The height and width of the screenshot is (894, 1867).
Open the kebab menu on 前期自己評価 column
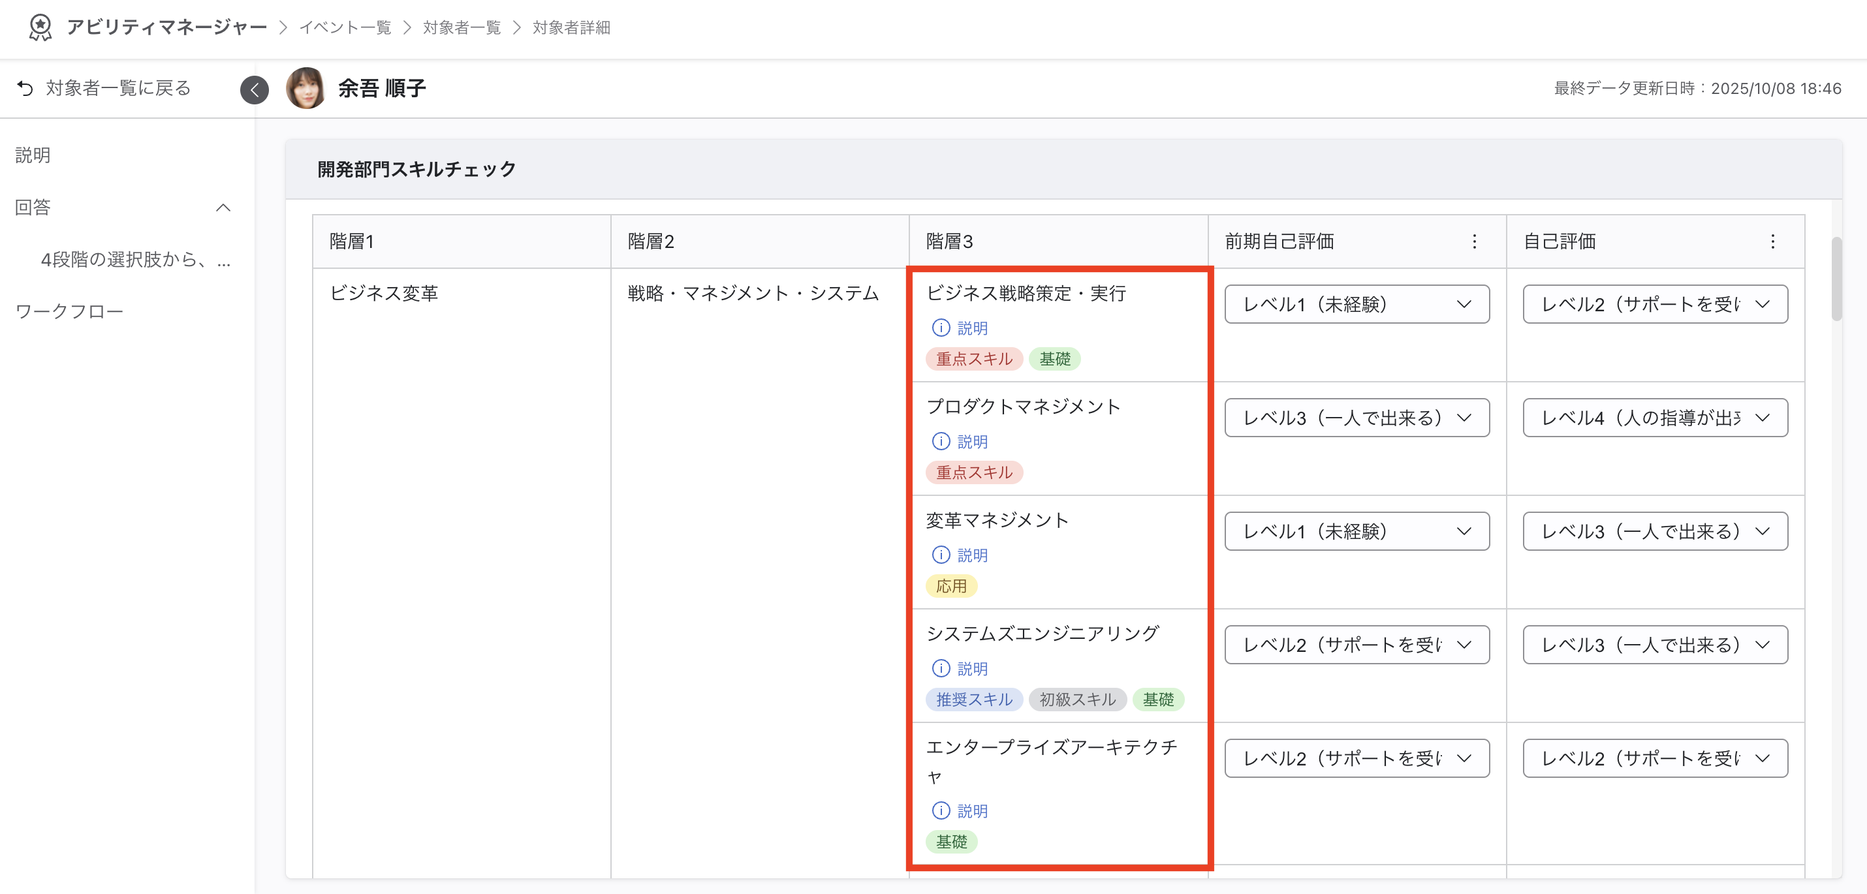(x=1475, y=242)
